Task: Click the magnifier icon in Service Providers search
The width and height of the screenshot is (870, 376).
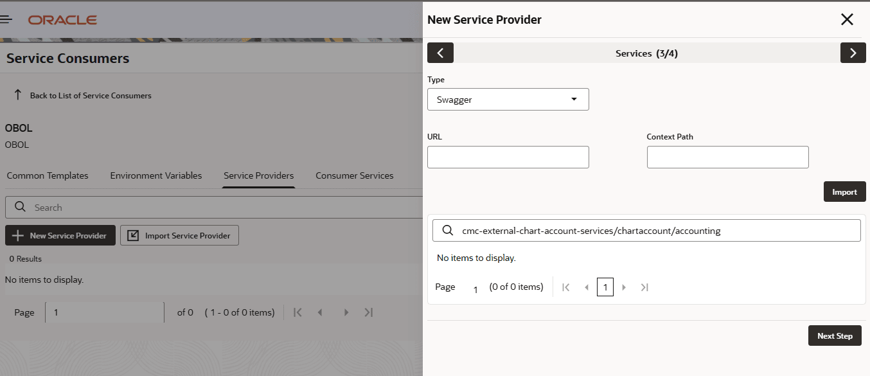Action: (20, 207)
